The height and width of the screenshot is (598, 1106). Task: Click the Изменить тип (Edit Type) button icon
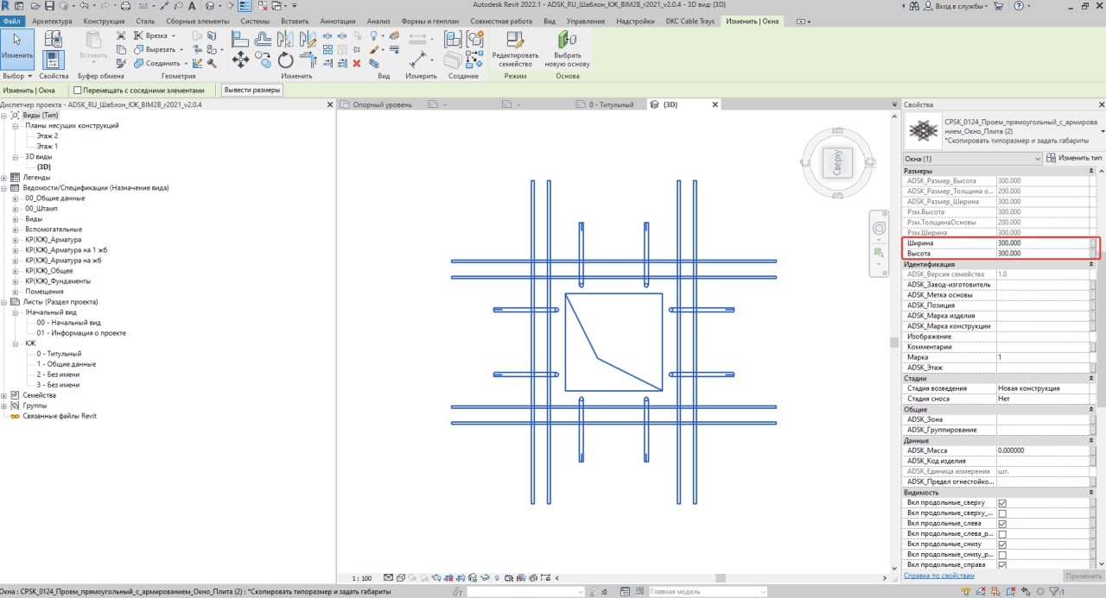tap(1051, 159)
